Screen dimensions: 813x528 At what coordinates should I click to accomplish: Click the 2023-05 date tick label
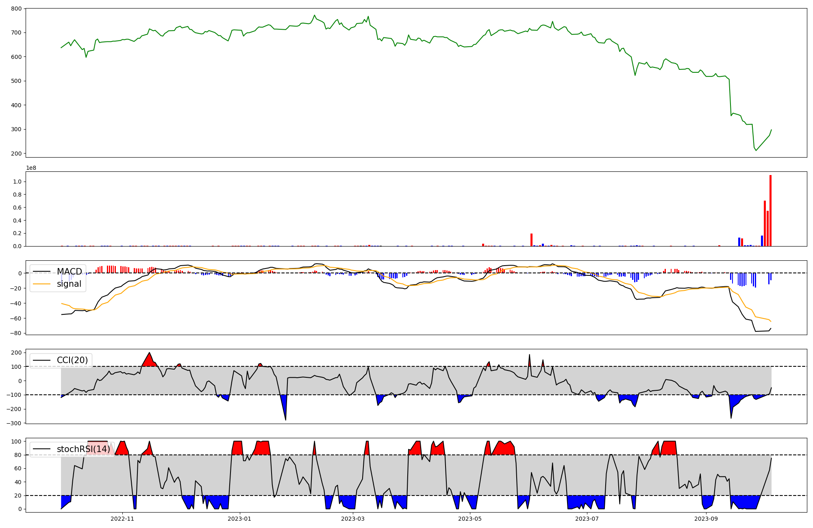470,519
